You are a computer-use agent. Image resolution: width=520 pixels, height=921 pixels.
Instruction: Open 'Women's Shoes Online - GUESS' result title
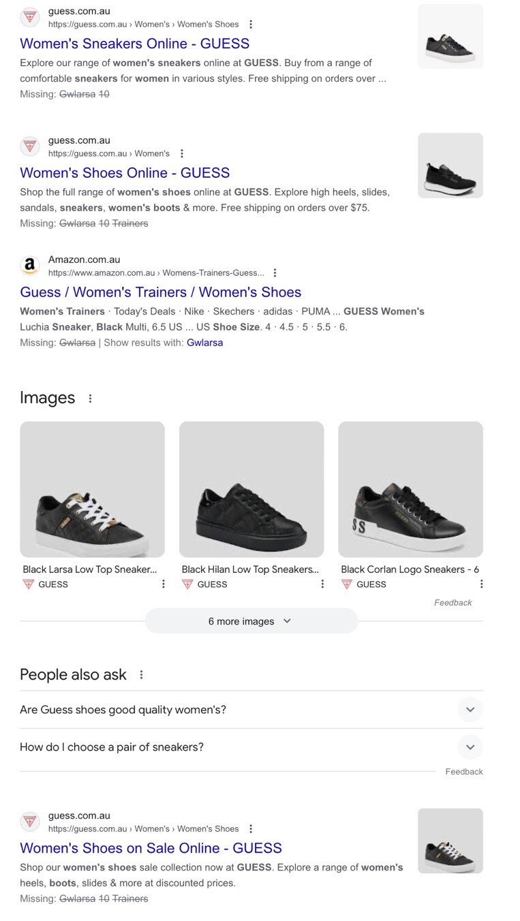coord(125,173)
